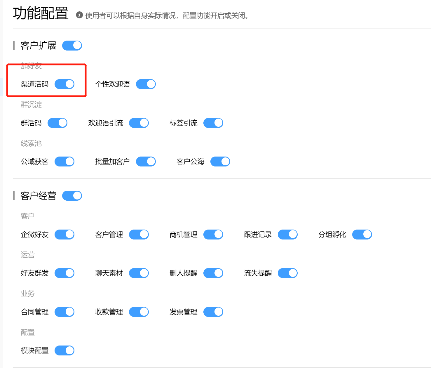Toggle the 批量加客户 switch

coord(146,162)
